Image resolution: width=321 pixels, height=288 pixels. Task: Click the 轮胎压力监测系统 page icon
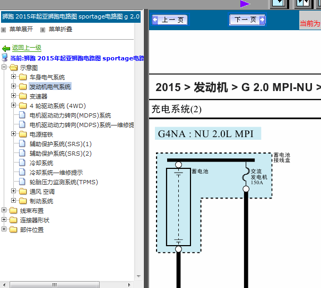coord(22,182)
